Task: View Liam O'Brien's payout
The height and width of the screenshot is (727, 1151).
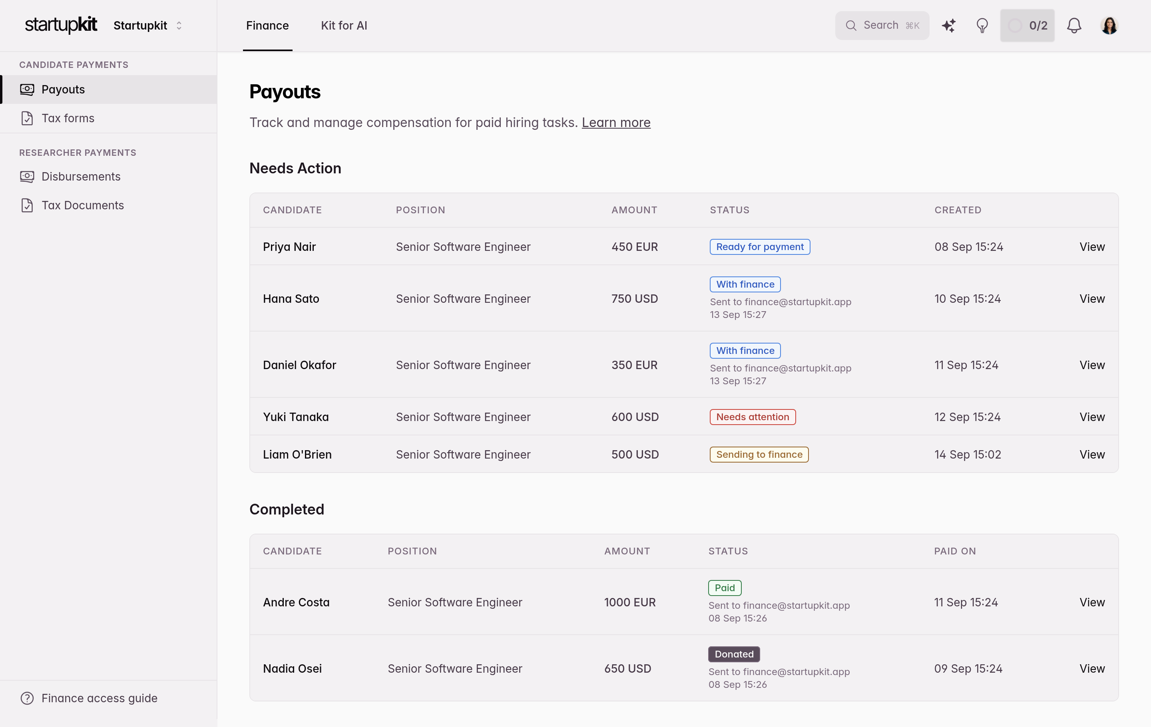Action: click(x=1092, y=454)
